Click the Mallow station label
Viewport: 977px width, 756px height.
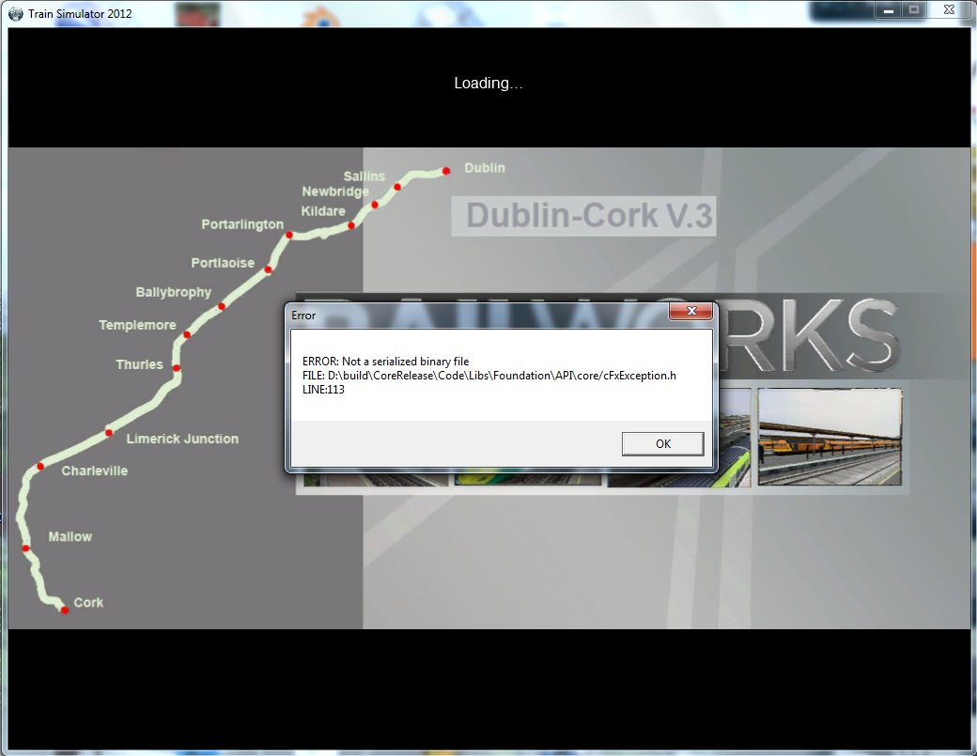[x=70, y=537]
